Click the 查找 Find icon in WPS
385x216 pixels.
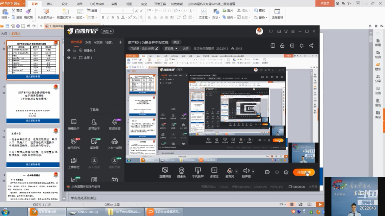tap(259, 10)
